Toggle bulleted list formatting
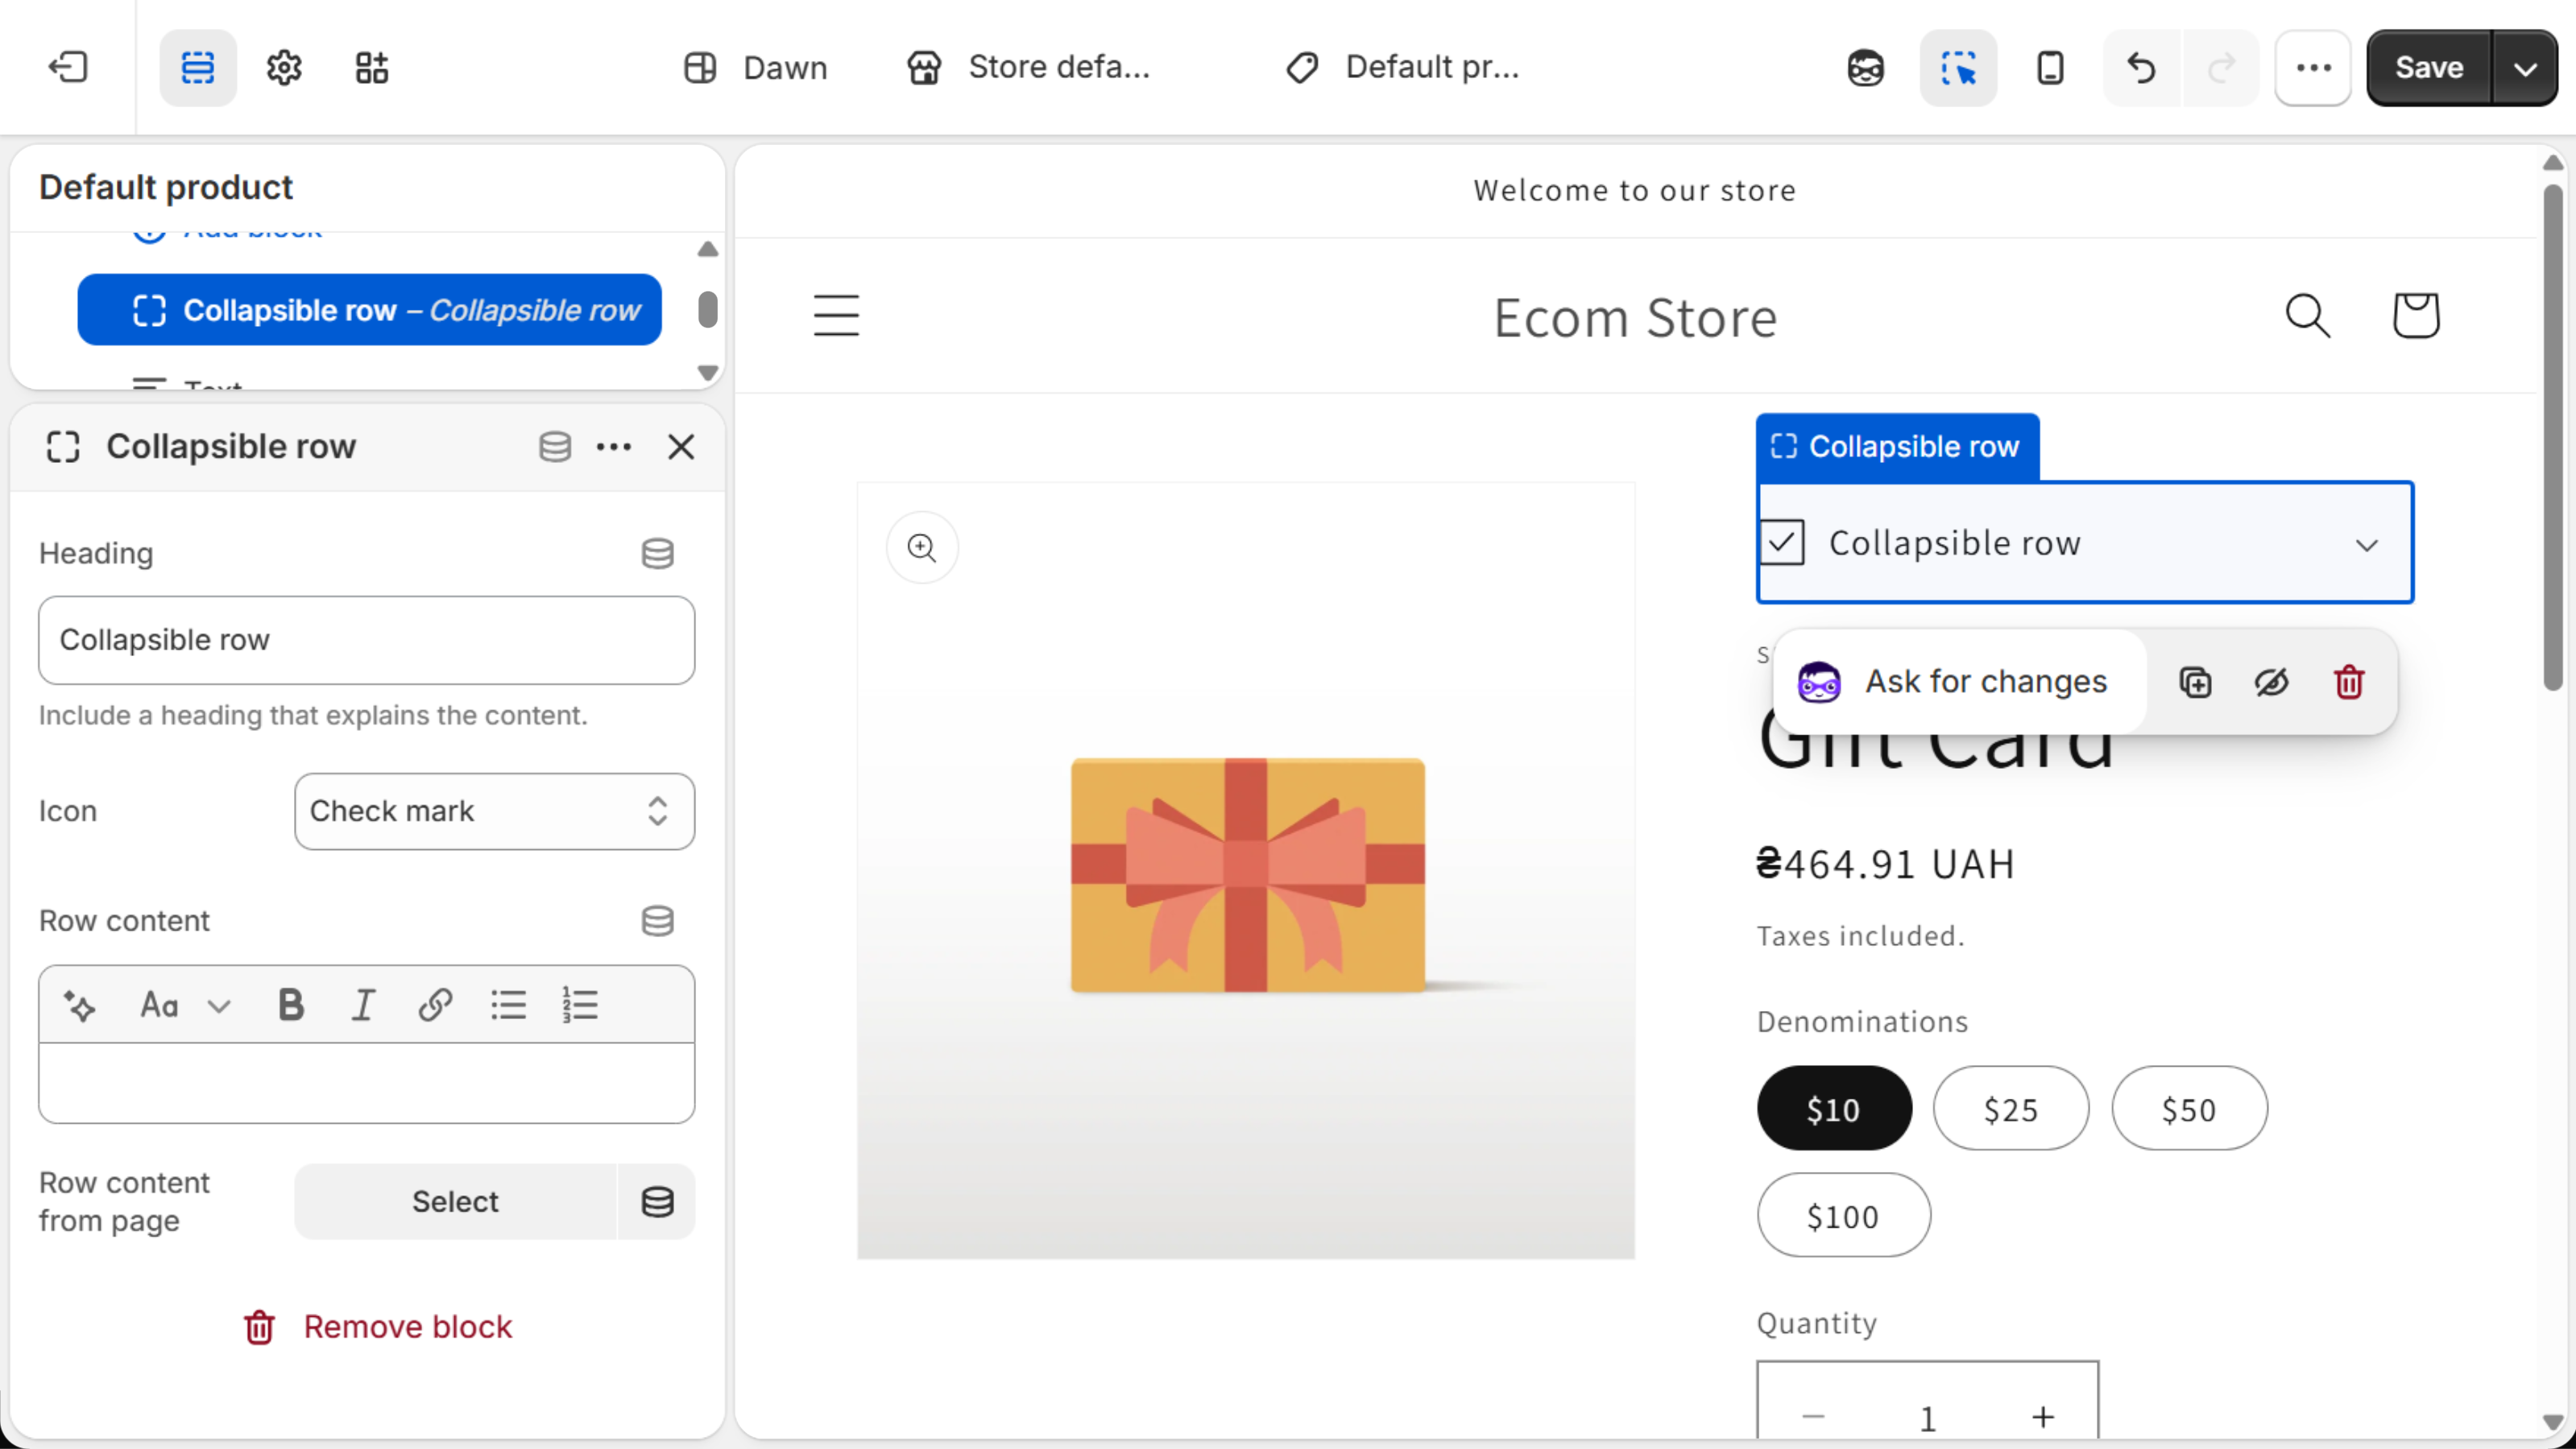2576x1449 pixels. [x=508, y=1005]
